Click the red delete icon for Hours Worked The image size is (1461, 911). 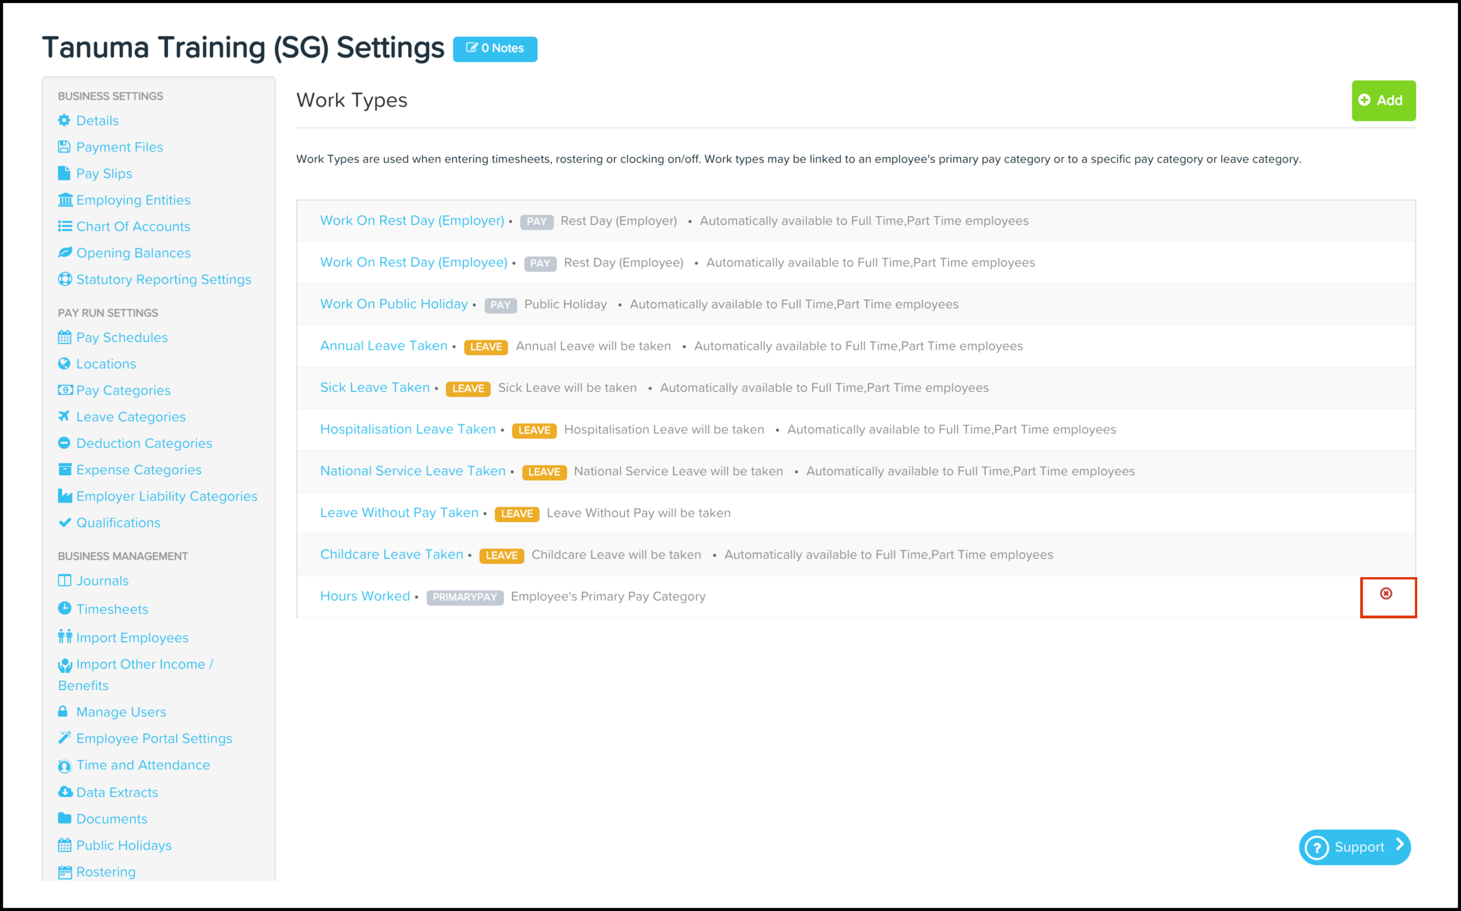[x=1386, y=594]
